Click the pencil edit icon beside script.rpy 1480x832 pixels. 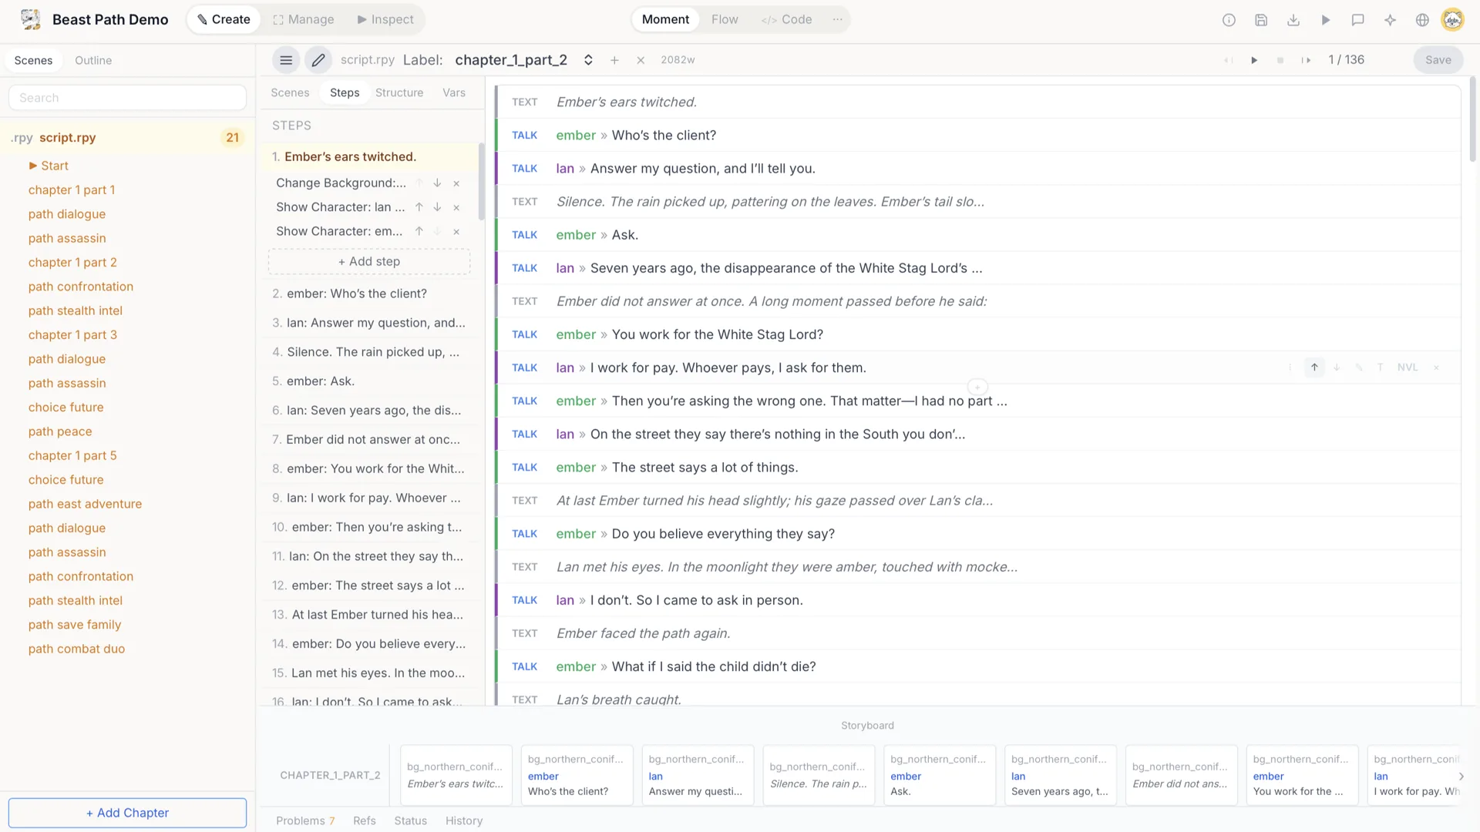tap(318, 60)
